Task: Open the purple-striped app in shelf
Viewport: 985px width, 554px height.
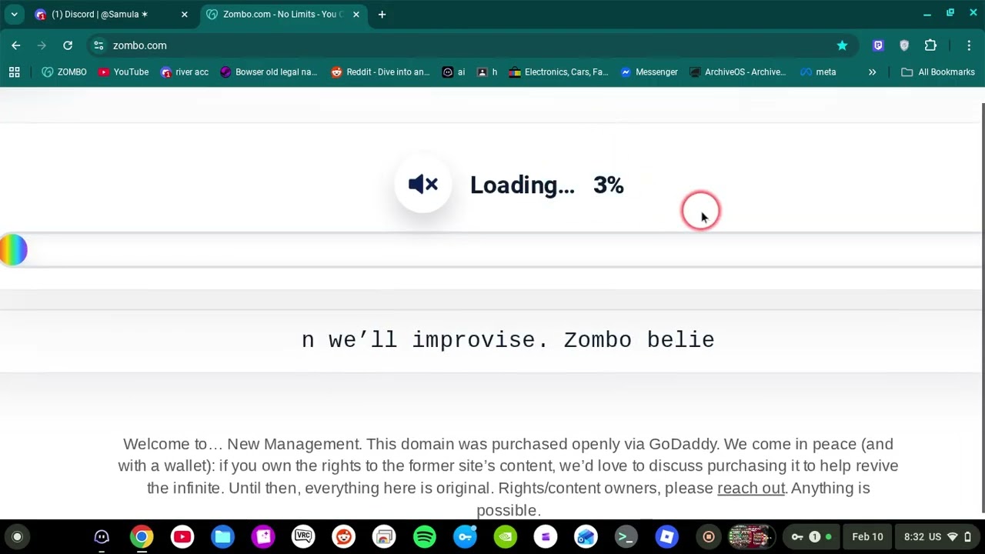Action: pos(546,537)
